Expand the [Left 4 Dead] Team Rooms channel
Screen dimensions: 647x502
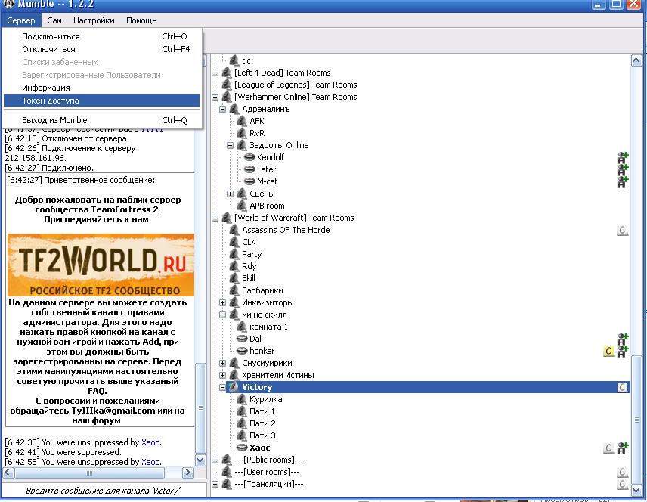215,73
